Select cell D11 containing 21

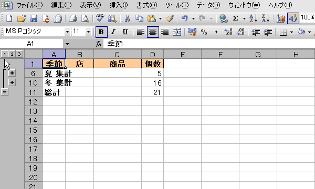pyautogui.click(x=152, y=92)
